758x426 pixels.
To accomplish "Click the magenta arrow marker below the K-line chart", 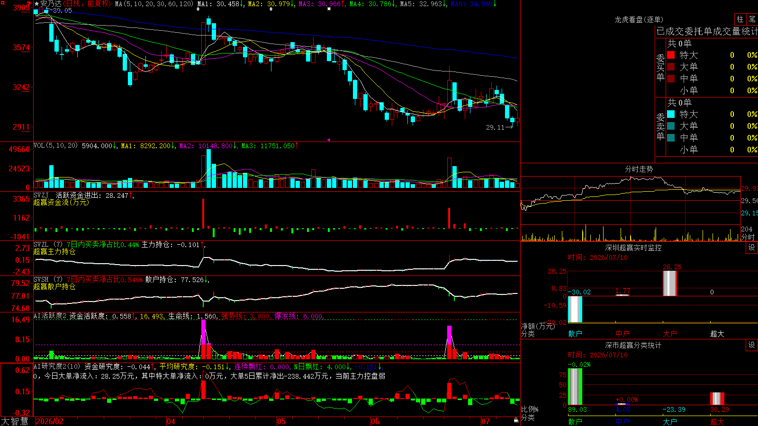I will click(328, 140).
